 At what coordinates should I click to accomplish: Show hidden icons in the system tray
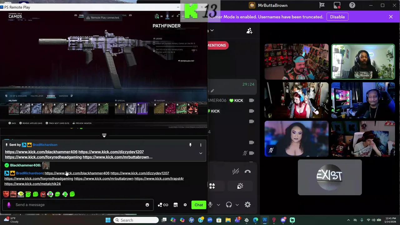(348, 220)
